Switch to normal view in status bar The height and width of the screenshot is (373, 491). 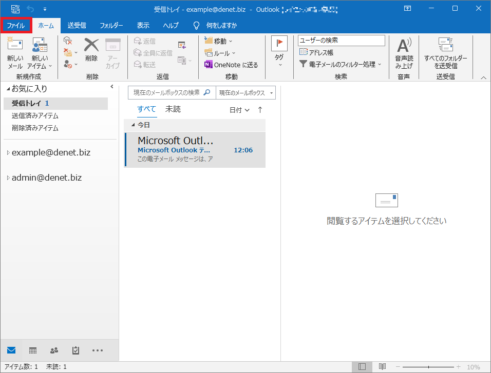[x=362, y=367]
